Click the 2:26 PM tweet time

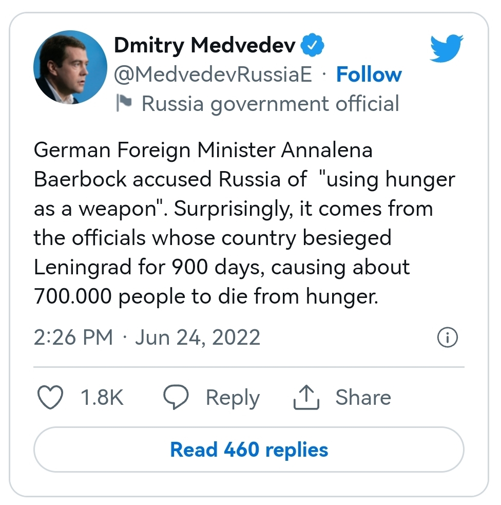pos(73,338)
